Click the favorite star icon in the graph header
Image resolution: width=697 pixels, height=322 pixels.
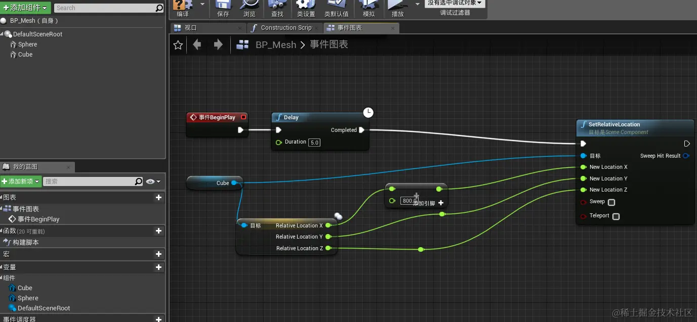(178, 45)
